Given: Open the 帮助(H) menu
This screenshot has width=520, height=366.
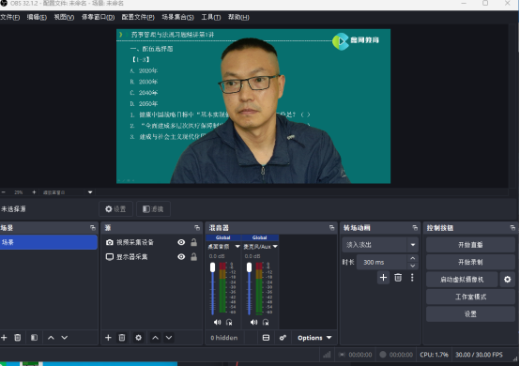Looking at the screenshot, I should (238, 17).
